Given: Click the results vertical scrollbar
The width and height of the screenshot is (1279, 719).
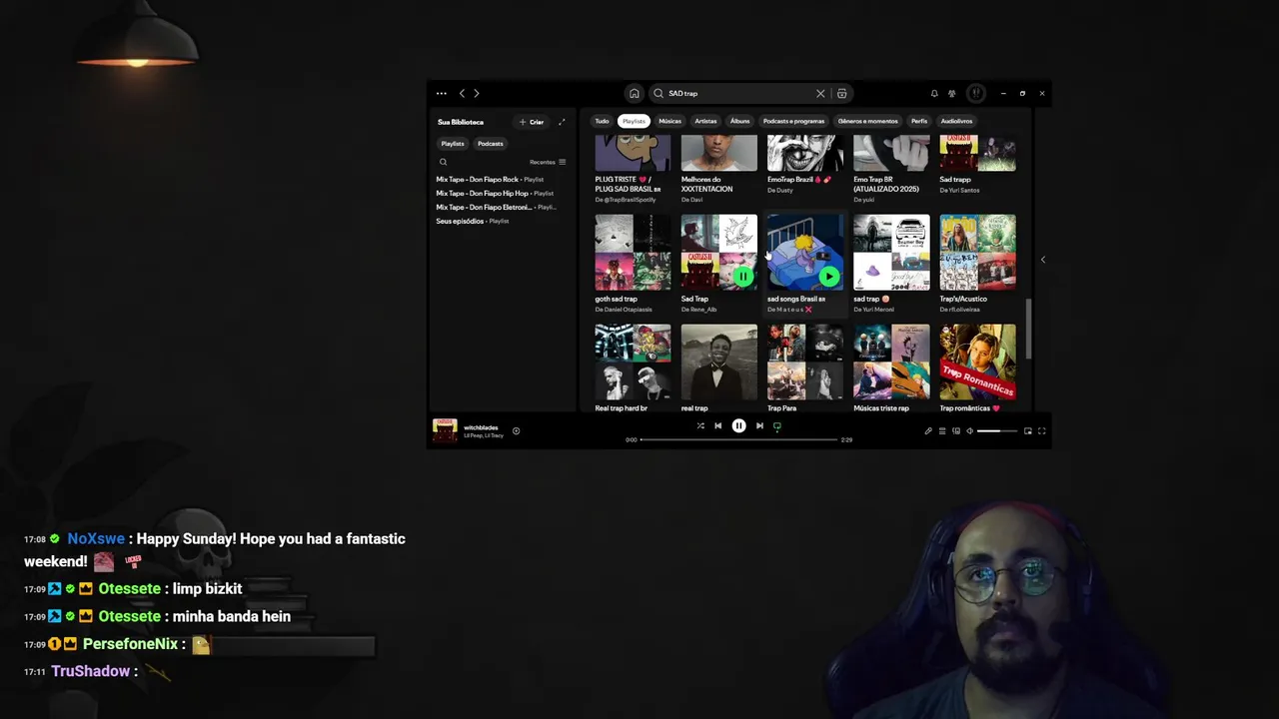Looking at the screenshot, I should click(x=1029, y=328).
